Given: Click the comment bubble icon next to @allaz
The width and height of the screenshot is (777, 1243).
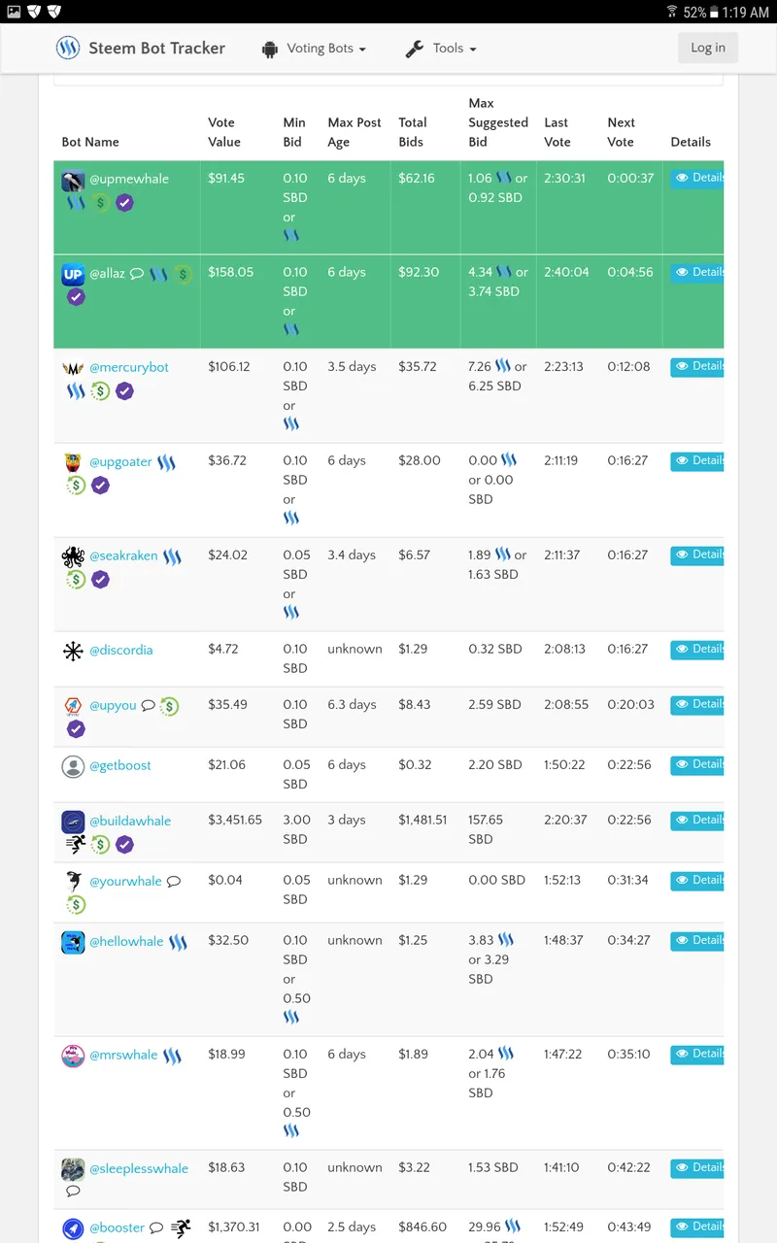Looking at the screenshot, I should (137, 274).
